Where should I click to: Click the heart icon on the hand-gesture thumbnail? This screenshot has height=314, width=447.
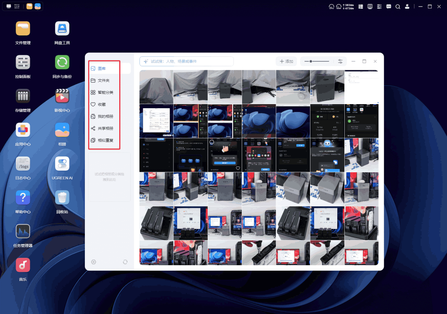tap(238, 168)
